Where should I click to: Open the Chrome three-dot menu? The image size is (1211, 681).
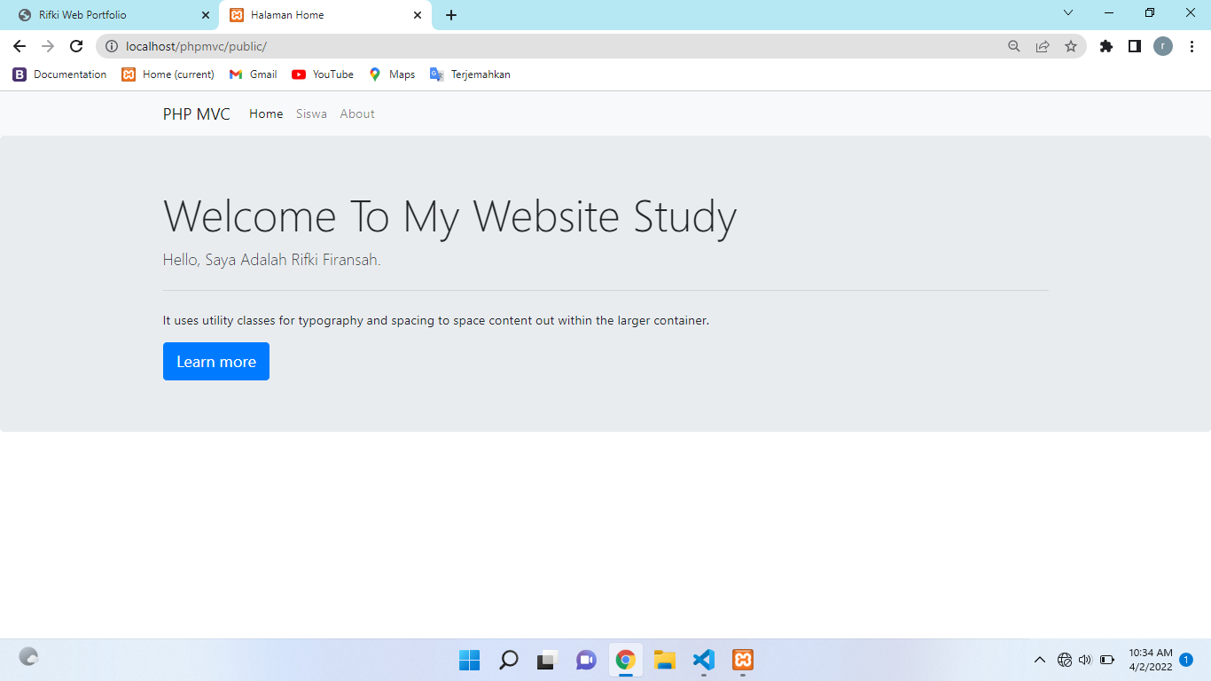(1191, 46)
